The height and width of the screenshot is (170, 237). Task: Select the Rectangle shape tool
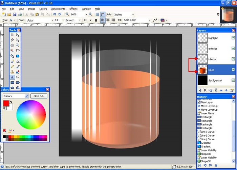click(x=12, y=83)
